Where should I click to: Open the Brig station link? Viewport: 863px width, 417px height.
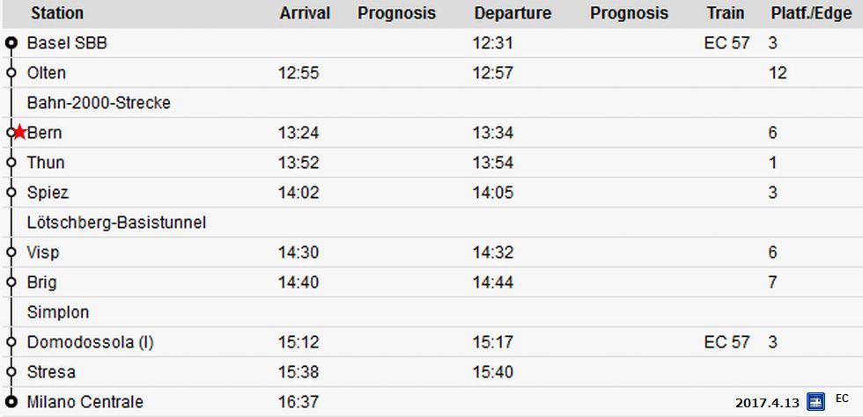41,282
